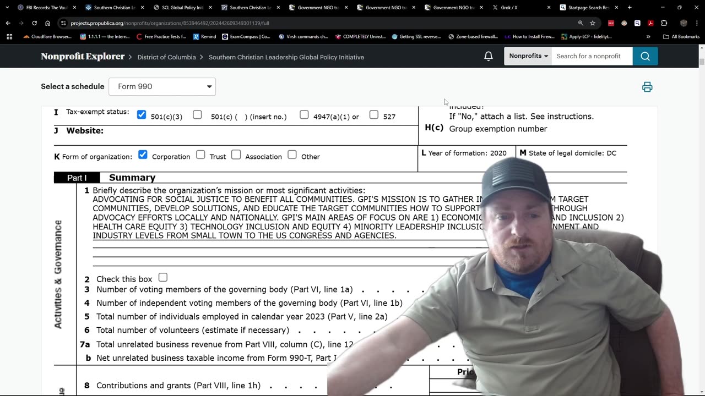Click the blue search magnifier button
This screenshot has height=396, width=705.
pos(645,56)
